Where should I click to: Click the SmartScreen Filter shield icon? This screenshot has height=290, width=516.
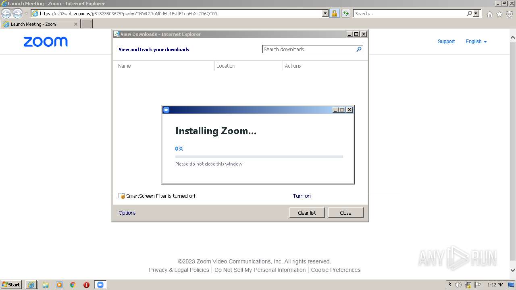click(122, 196)
